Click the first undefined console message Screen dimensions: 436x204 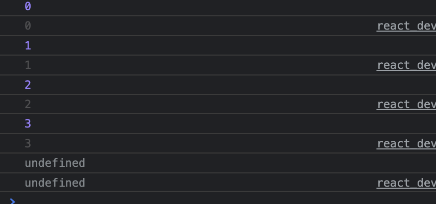coord(55,163)
